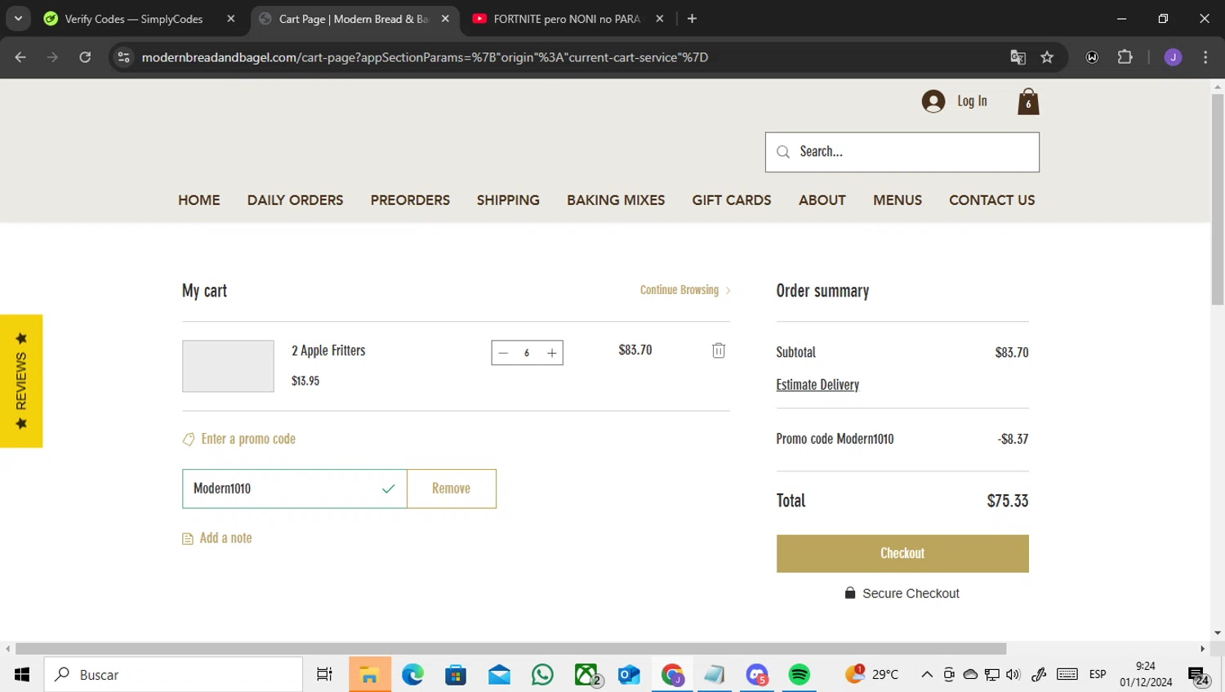
Task: Open the yellow REVIEWS side tab
Action: pyautogui.click(x=21, y=381)
